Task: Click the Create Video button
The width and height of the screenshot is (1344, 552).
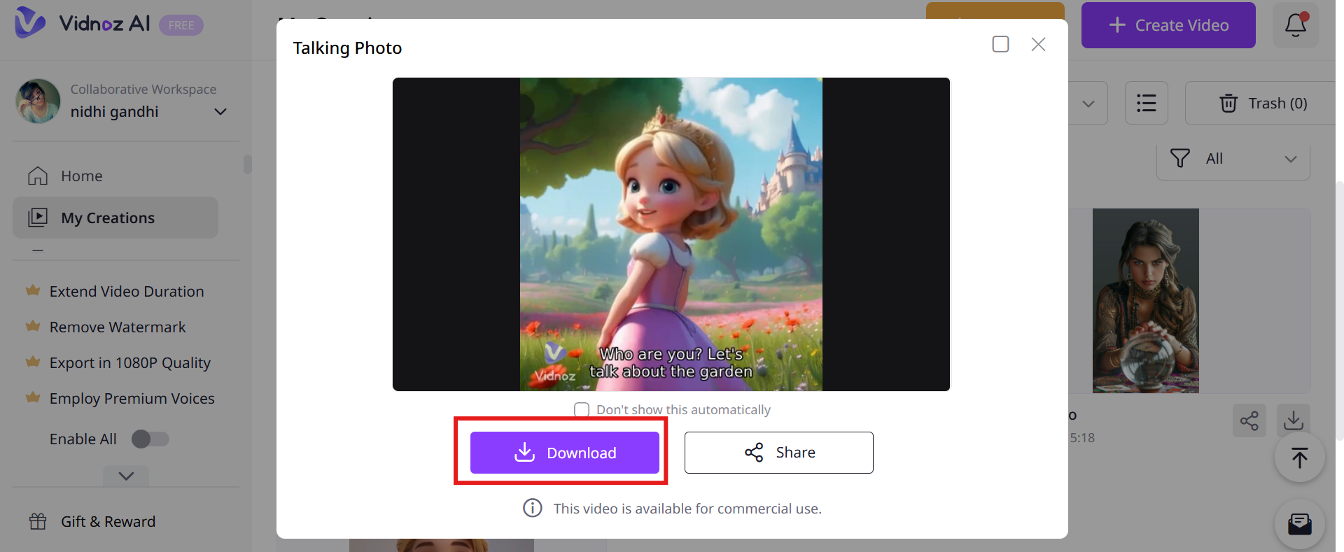Action: pyautogui.click(x=1168, y=25)
